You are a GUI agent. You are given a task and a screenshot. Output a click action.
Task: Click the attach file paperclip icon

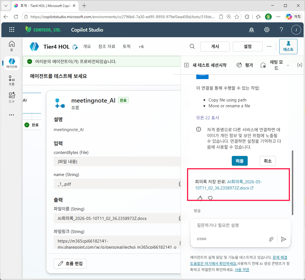[x=271, y=239]
